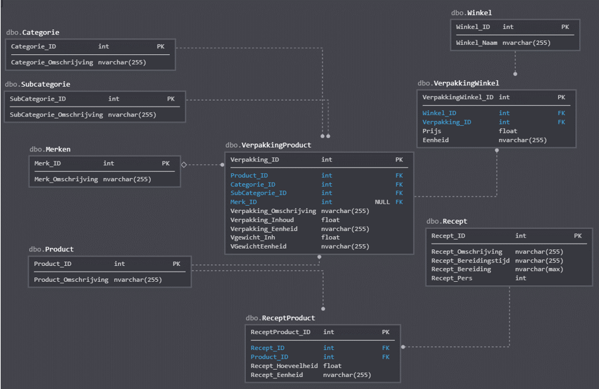Select the dbo.Recept table title
Image resolution: width=599 pixels, height=389 pixels.
446,221
